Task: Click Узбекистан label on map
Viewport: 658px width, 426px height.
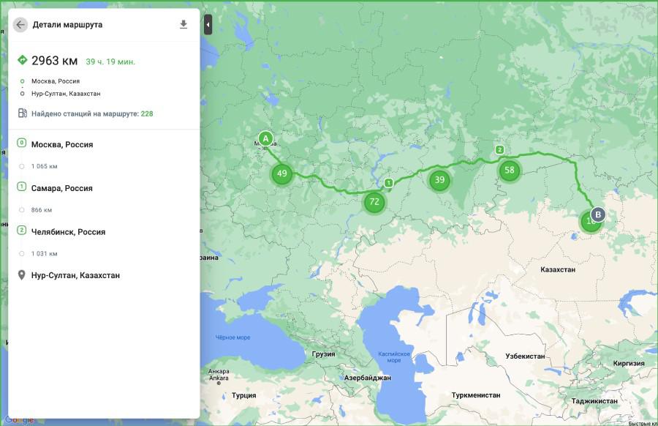Action: click(525, 356)
